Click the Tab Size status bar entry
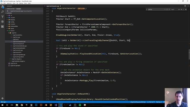Image resolution: width=190 pixels, height=107 pixels. coord(159,102)
